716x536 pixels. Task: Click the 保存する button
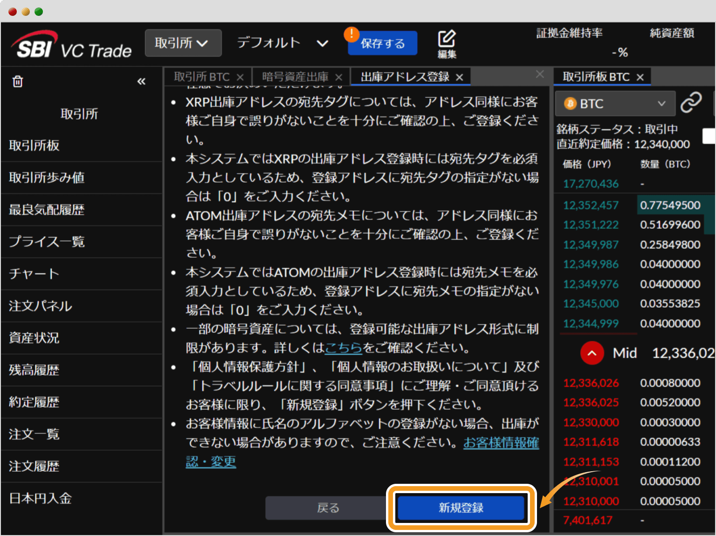(382, 43)
